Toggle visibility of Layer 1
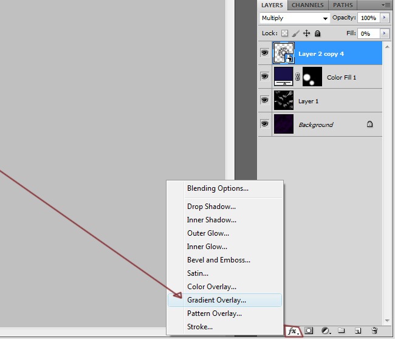The image size is (395, 339). (264, 100)
